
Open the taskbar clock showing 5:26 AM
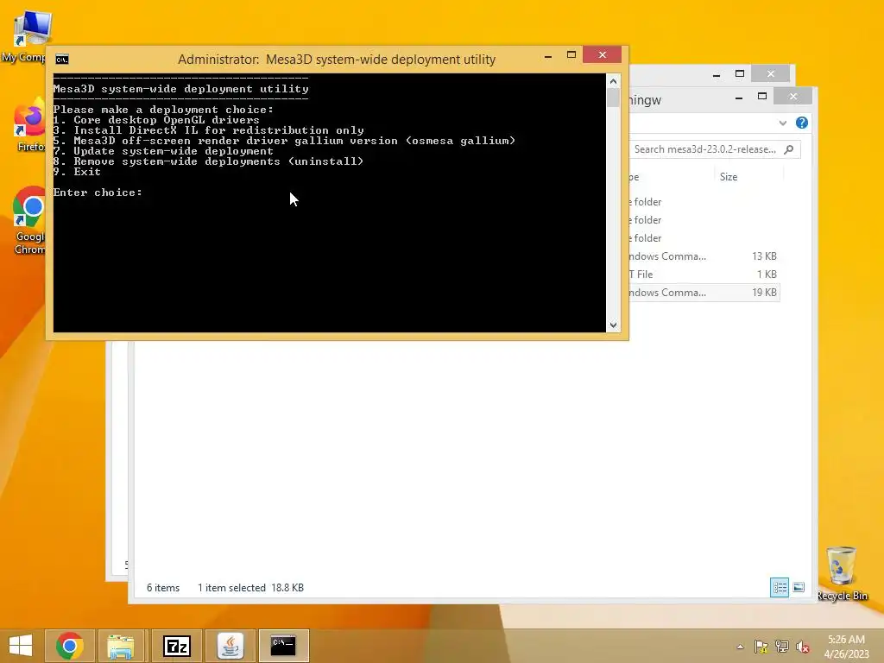click(846, 647)
